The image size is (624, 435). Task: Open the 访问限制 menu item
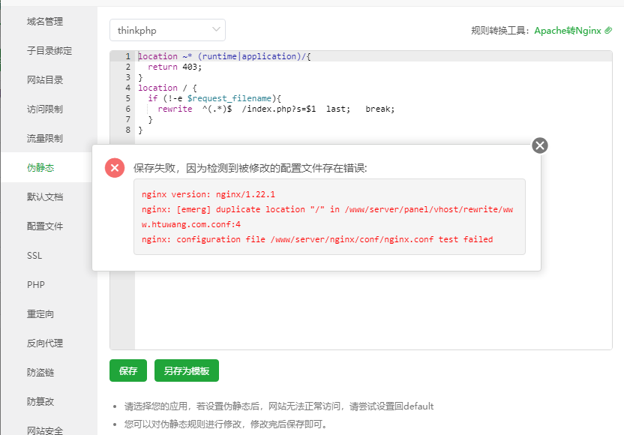45,109
